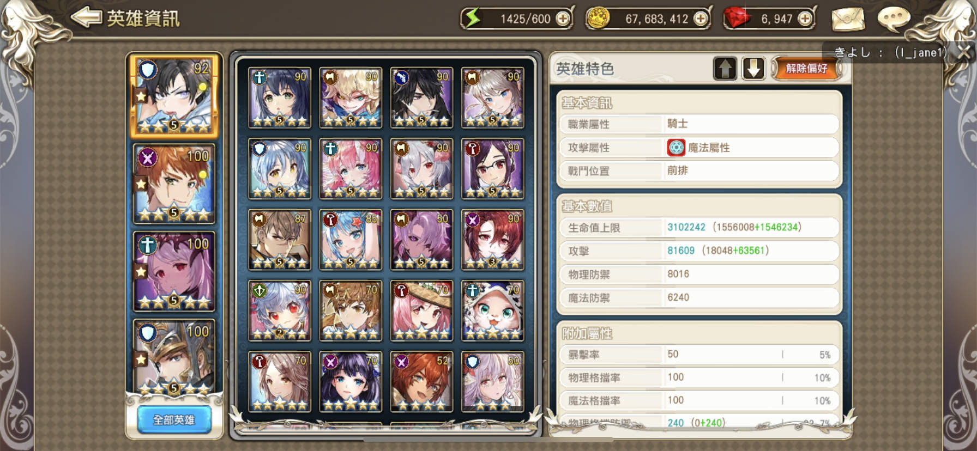Move hero up with the up arrow
The width and height of the screenshot is (977, 451).
pos(725,69)
